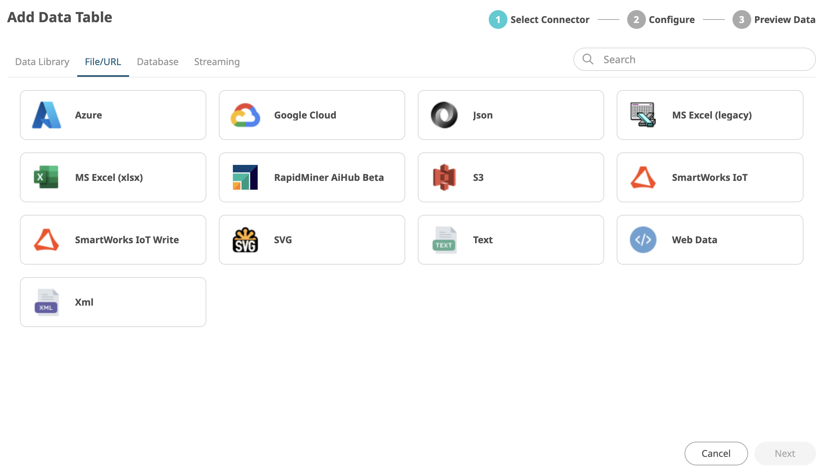Click the Azure connector icon

click(x=46, y=115)
